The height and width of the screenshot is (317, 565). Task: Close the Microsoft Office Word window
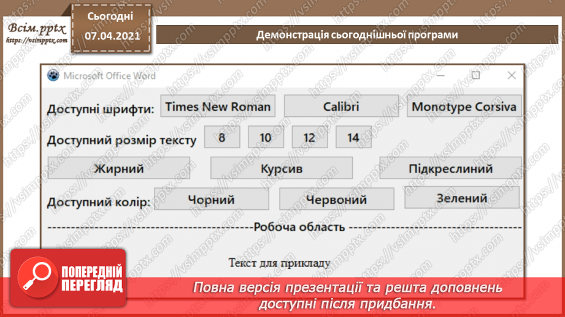(511, 75)
